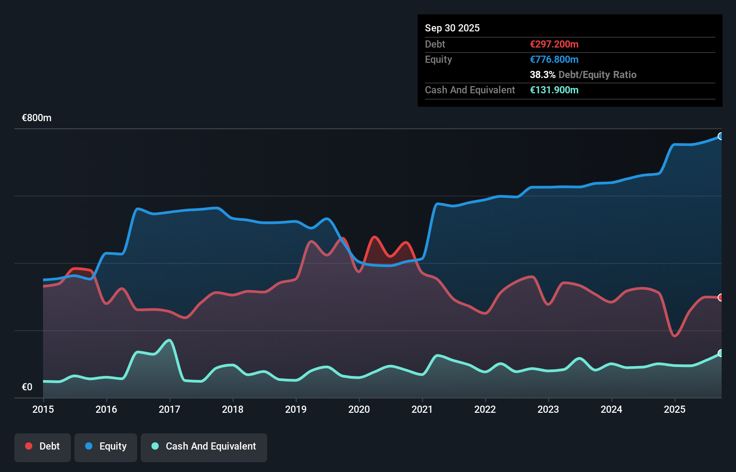Click the Sep 30 2025 tooltip header
The width and height of the screenshot is (736, 472).
coord(452,28)
